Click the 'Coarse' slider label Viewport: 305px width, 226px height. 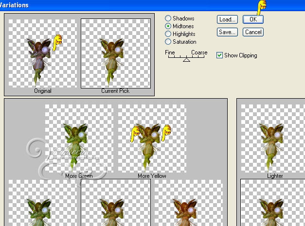pyautogui.click(x=199, y=52)
